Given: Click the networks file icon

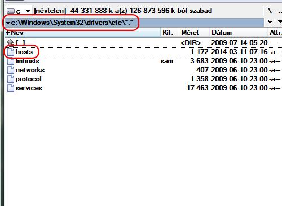Looking at the screenshot, I should click(x=11, y=70).
